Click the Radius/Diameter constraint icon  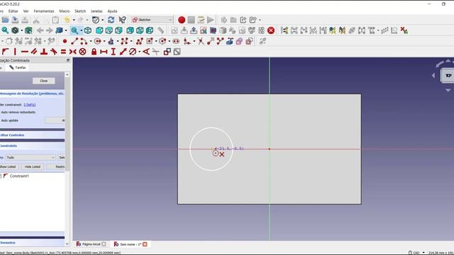(x=133, y=52)
